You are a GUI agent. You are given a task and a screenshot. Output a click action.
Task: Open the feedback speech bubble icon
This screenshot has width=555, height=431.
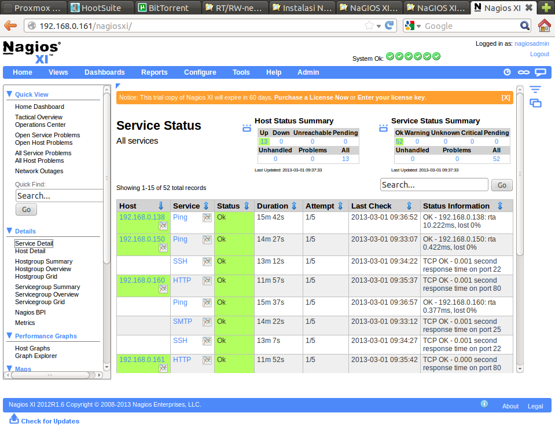pos(540,72)
